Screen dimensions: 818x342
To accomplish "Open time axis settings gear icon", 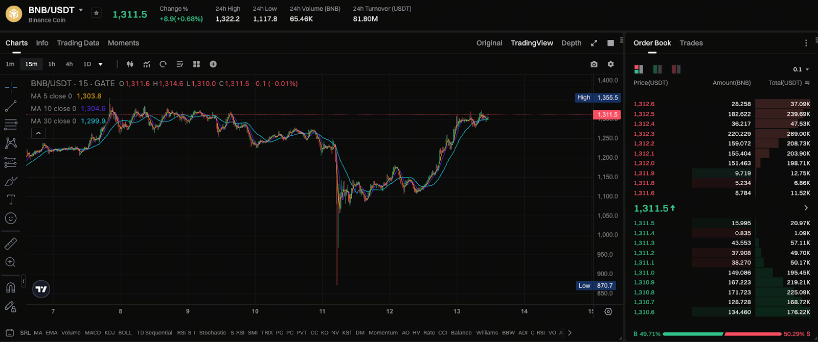I will [608, 311].
